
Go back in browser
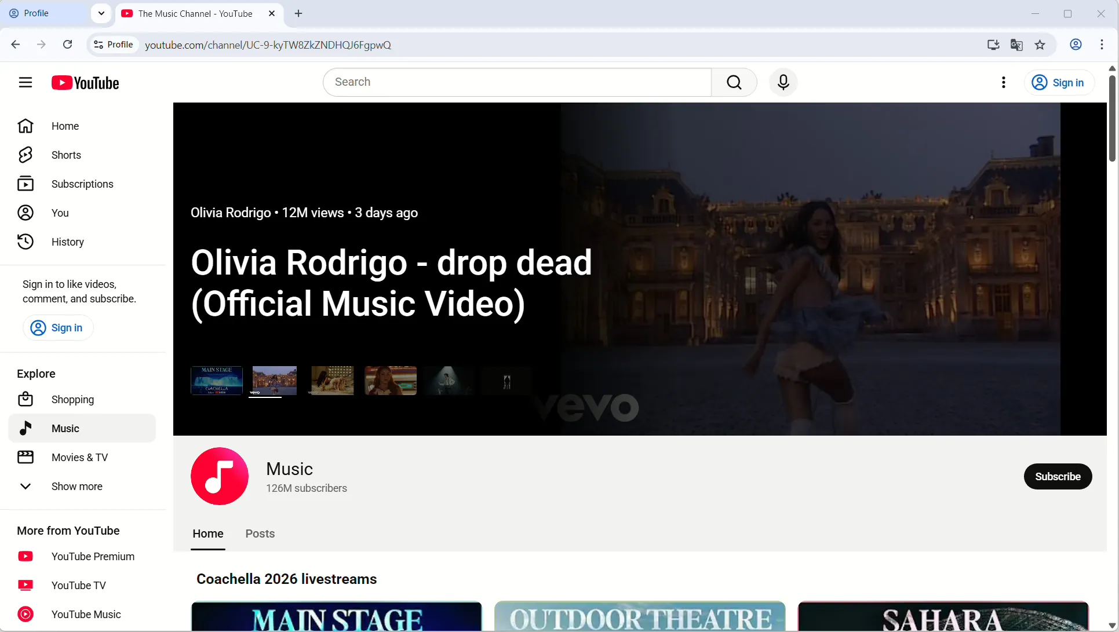tap(16, 45)
